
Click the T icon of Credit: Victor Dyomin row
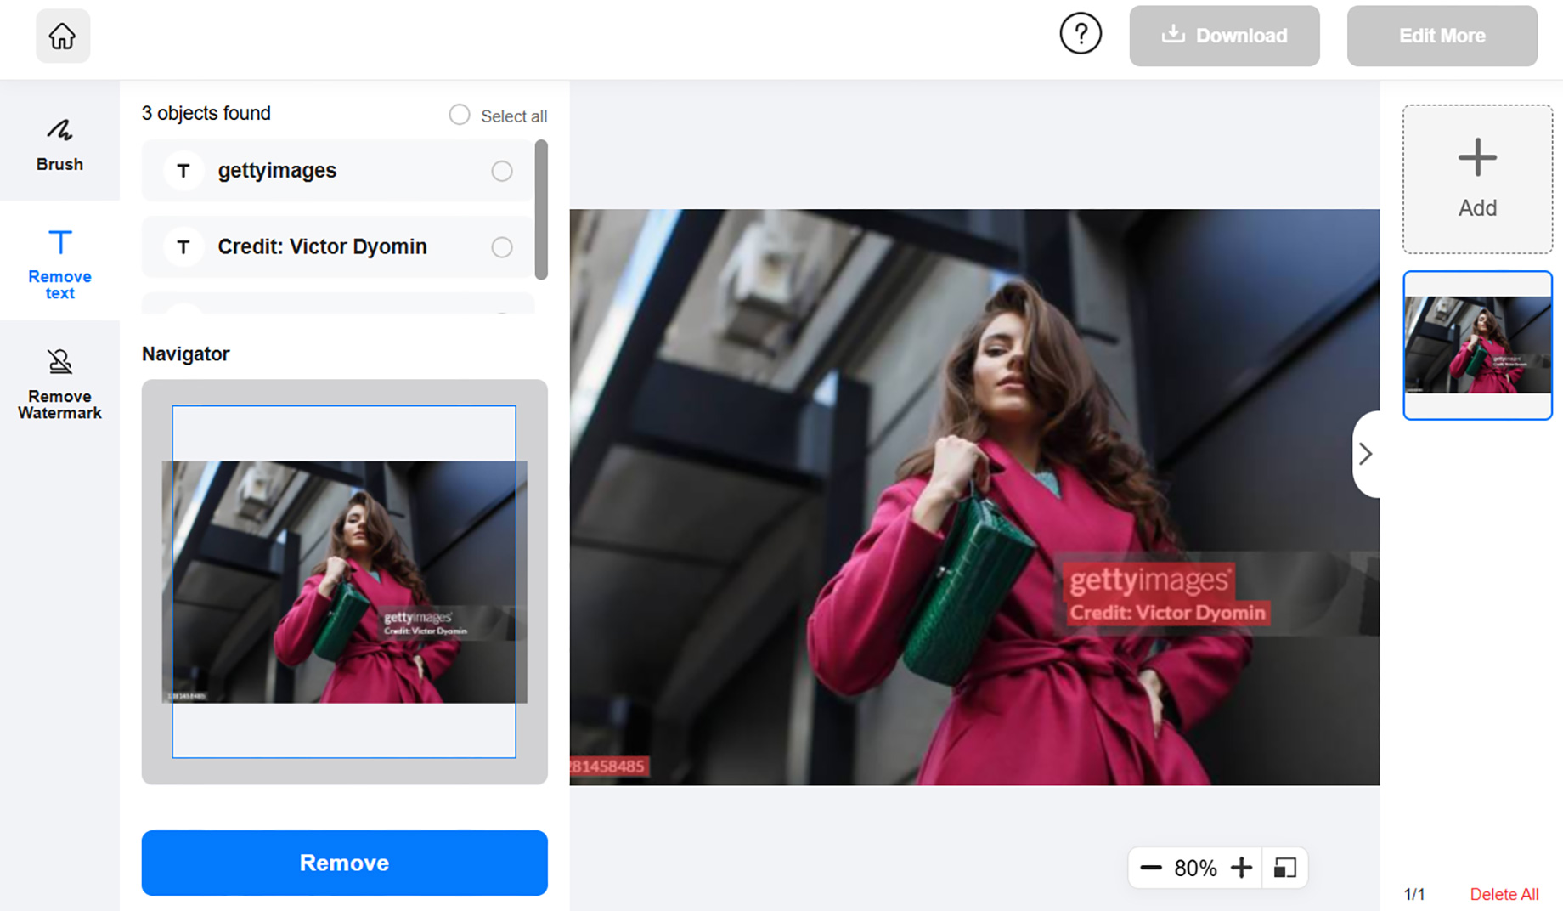[x=183, y=247]
